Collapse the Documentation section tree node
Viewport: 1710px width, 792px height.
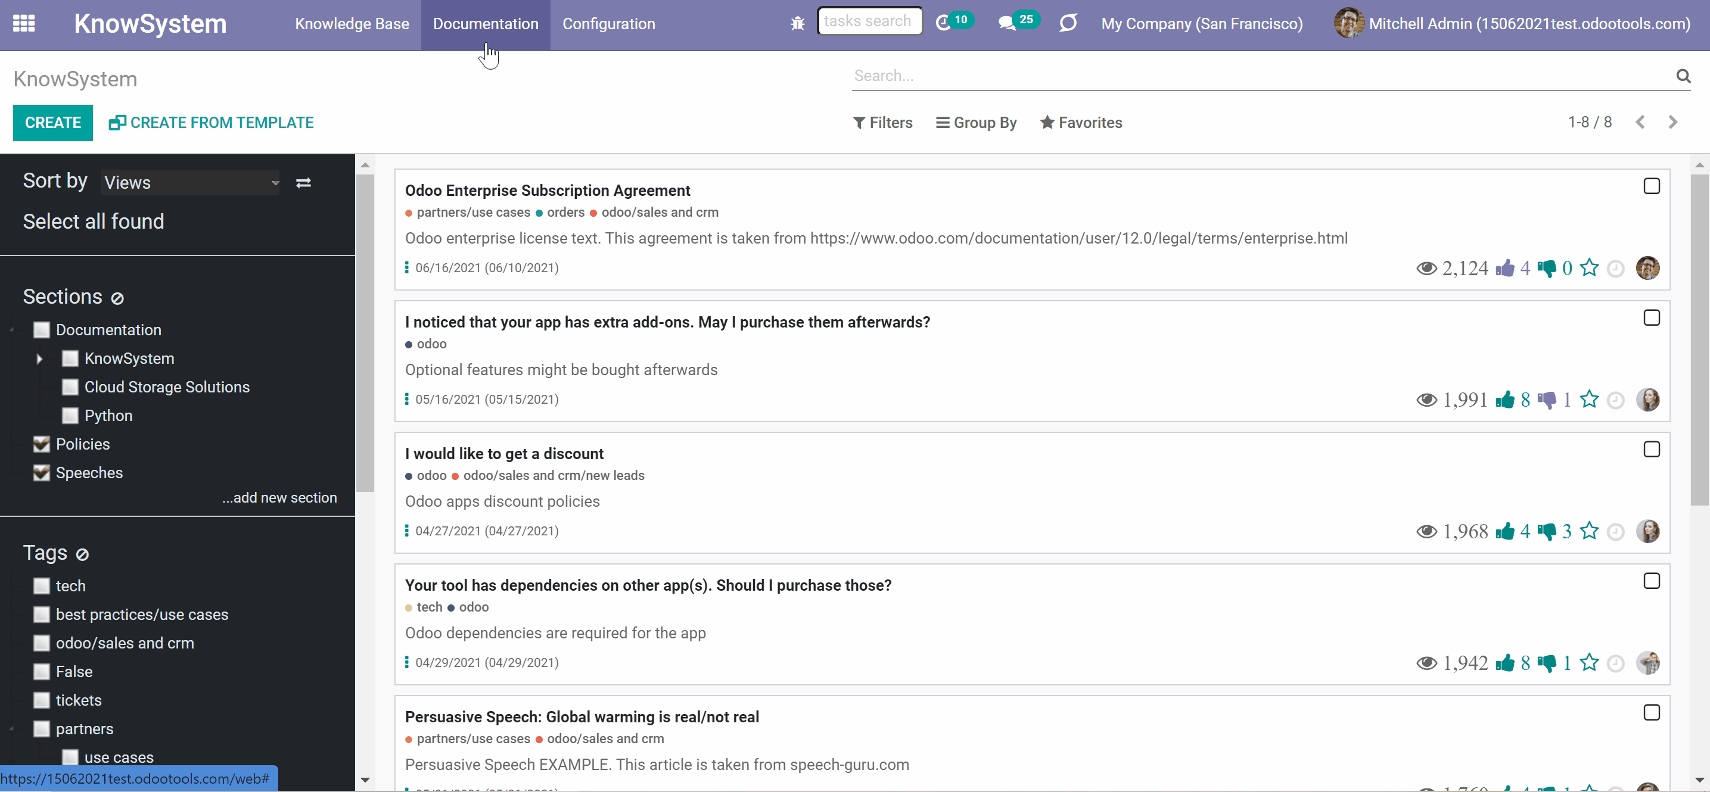(x=11, y=330)
